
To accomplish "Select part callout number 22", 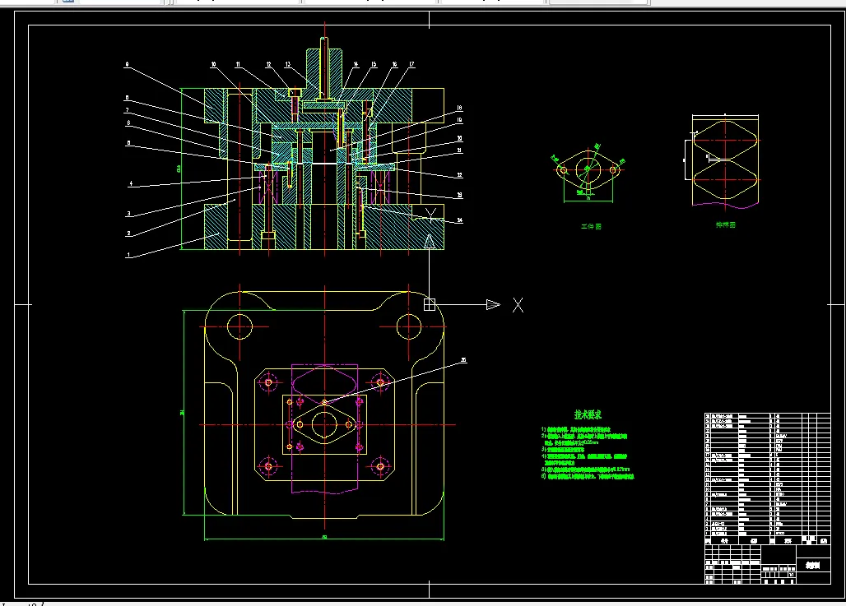I will pyautogui.click(x=460, y=175).
